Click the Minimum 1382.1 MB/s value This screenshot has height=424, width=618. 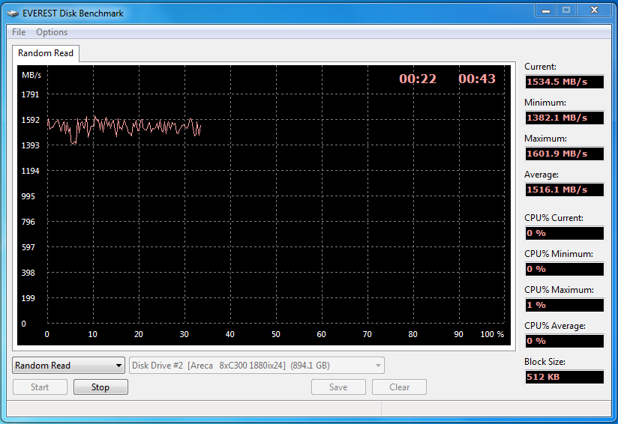click(x=565, y=118)
